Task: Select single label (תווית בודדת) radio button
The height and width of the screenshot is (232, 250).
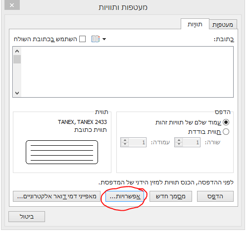Action: click(226, 132)
